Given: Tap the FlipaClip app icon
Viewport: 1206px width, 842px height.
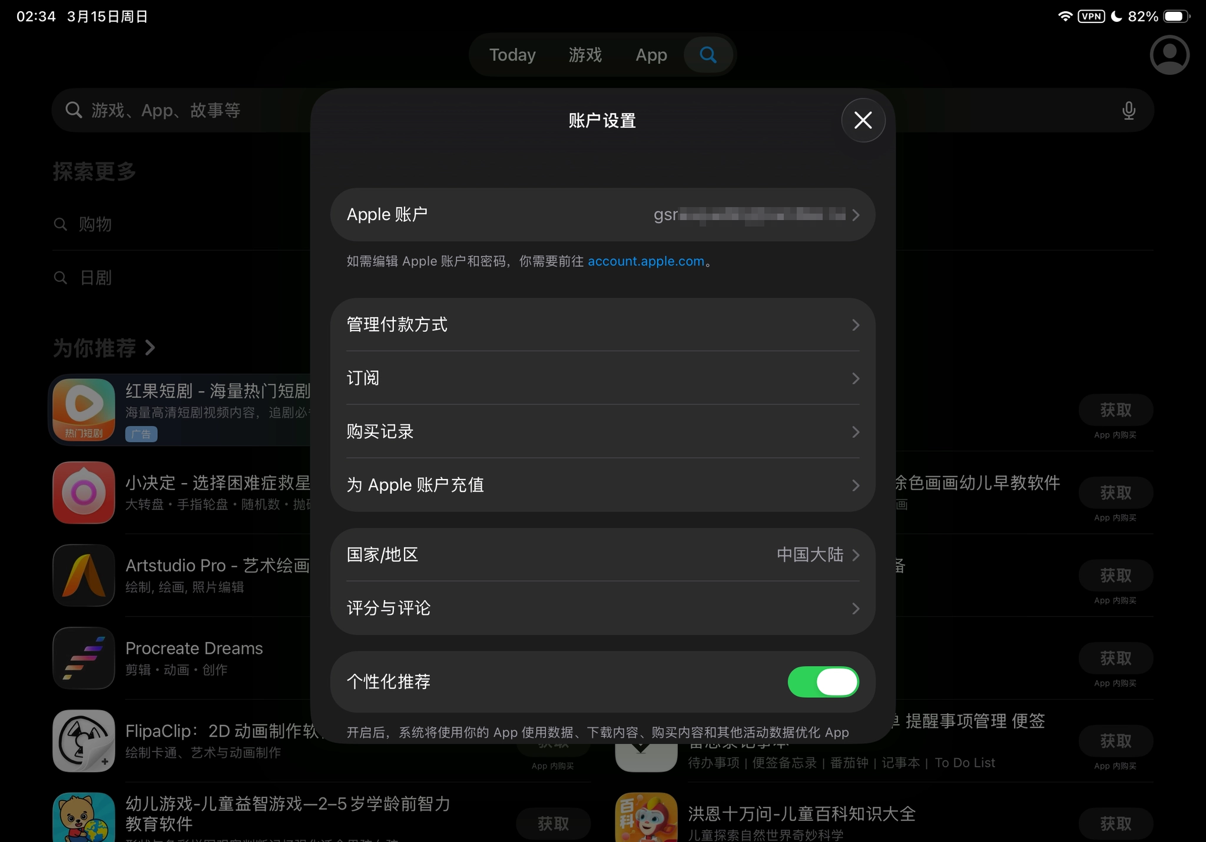Looking at the screenshot, I should (84, 741).
